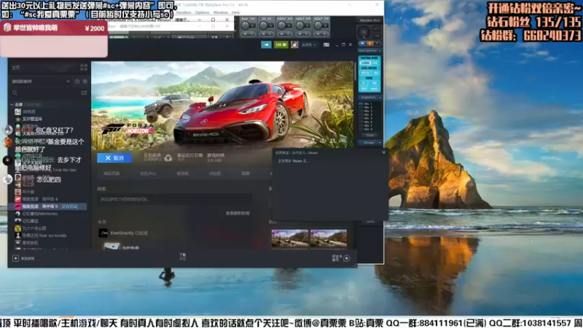Click the blue Cancel launch button
This screenshot has width=583, height=328.
114,157
